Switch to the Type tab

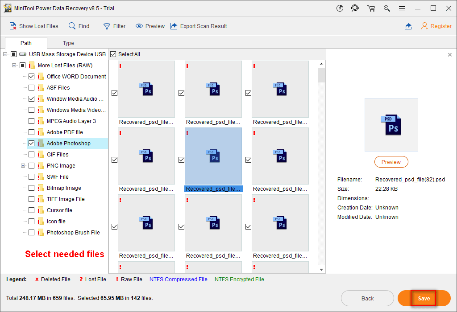(68, 43)
